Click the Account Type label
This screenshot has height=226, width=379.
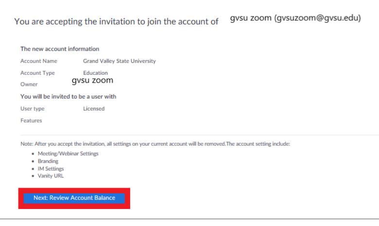tap(37, 73)
